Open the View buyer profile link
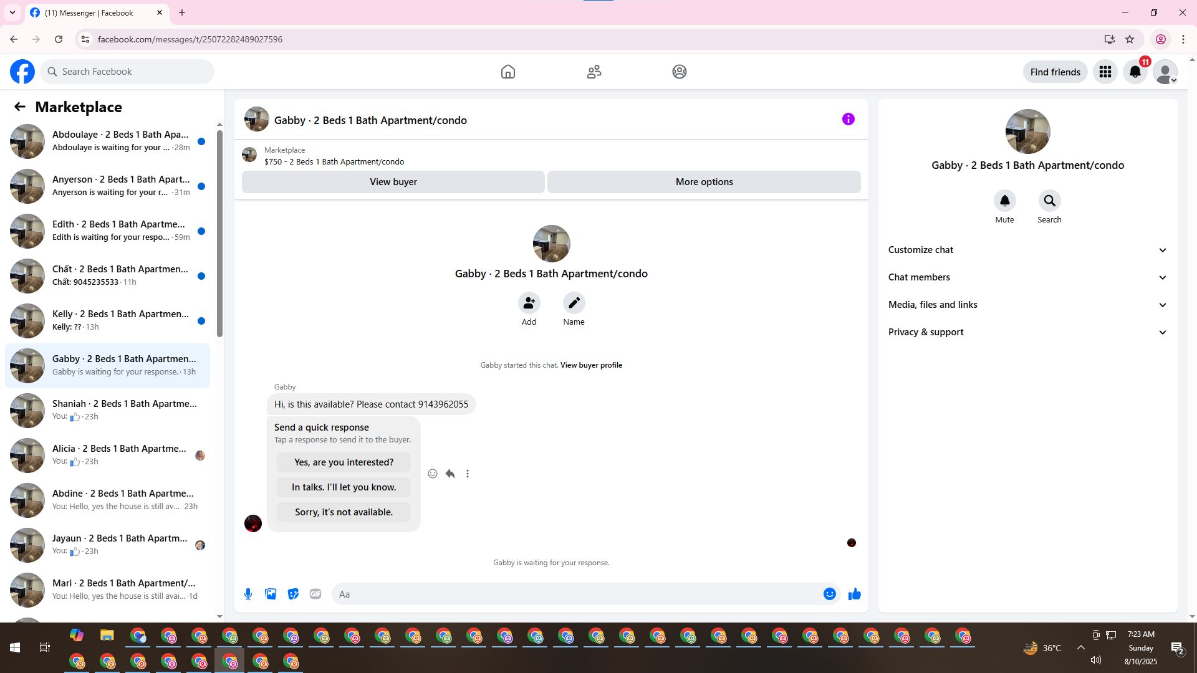This screenshot has height=673, width=1197. click(591, 365)
